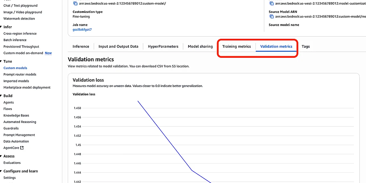The height and width of the screenshot is (183, 366).
Task: Select the Tags tab
Action: pos(305,47)
